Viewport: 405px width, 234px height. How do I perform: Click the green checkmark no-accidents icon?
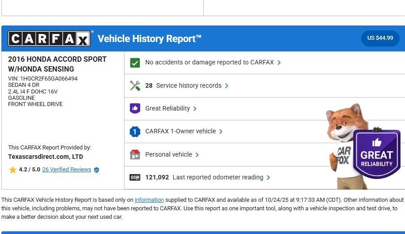[x=135, y=63]
